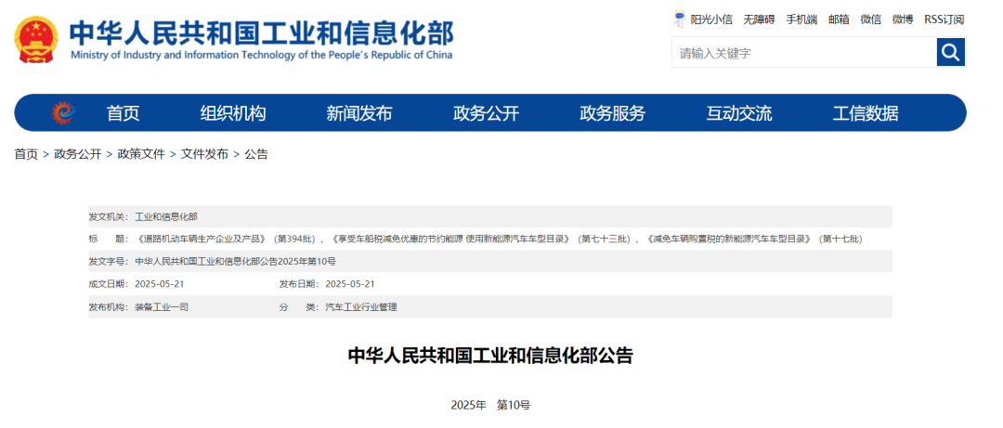Image resolution: width=1003 pixels, height=428 pixels.
Task: Focus the 请输入关键字 search field
Action: click(804, 53)
